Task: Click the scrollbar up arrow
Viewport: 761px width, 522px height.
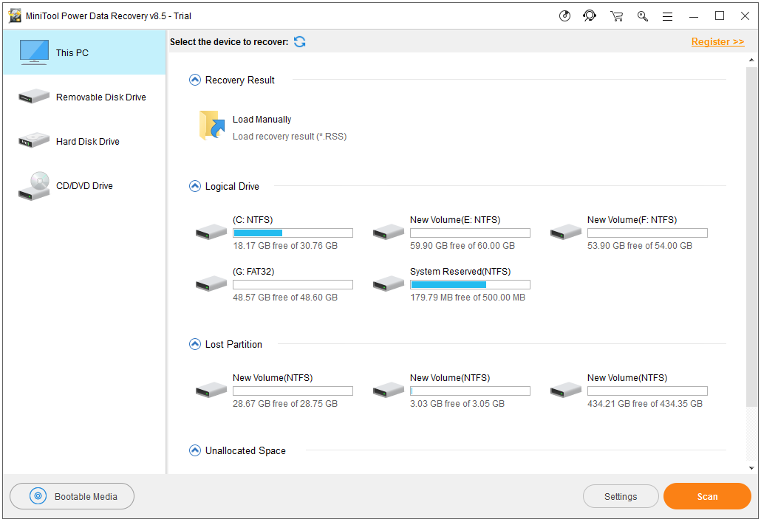Action: (751, 60)
